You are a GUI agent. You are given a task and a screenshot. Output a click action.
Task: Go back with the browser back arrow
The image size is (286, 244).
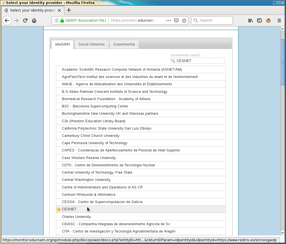tap(7, 20)
